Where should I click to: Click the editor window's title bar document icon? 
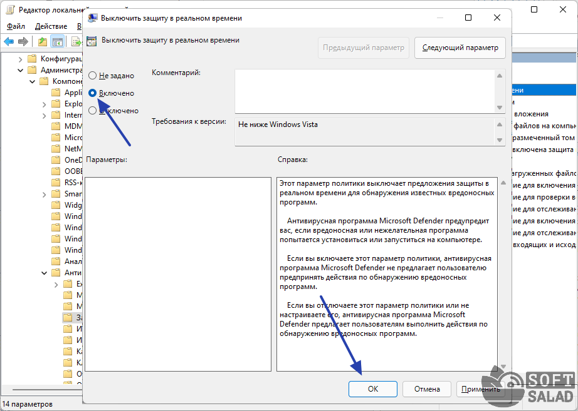10,10
